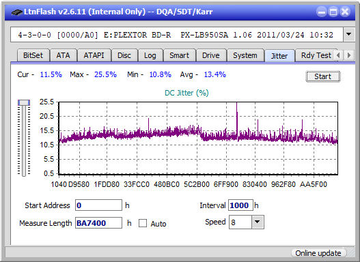This screenshot has width=360, height=262.
Task: Maximize the LtnFlash window
Action: [333, 12]
